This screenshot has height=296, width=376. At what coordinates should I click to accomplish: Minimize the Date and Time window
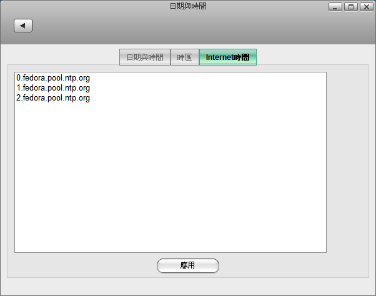click(335, 7)
